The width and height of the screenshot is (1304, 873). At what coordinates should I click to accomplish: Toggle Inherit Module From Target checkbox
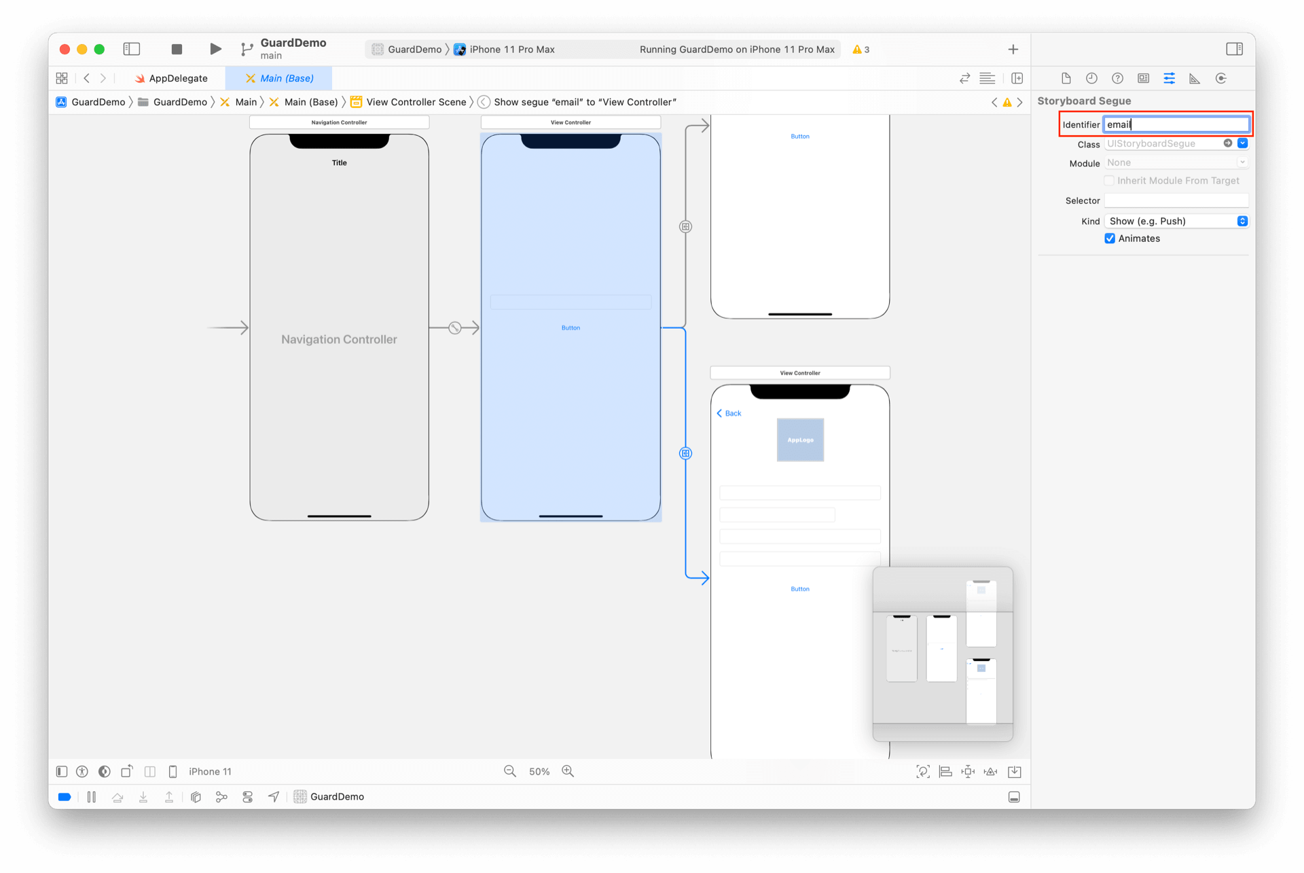1109,181
